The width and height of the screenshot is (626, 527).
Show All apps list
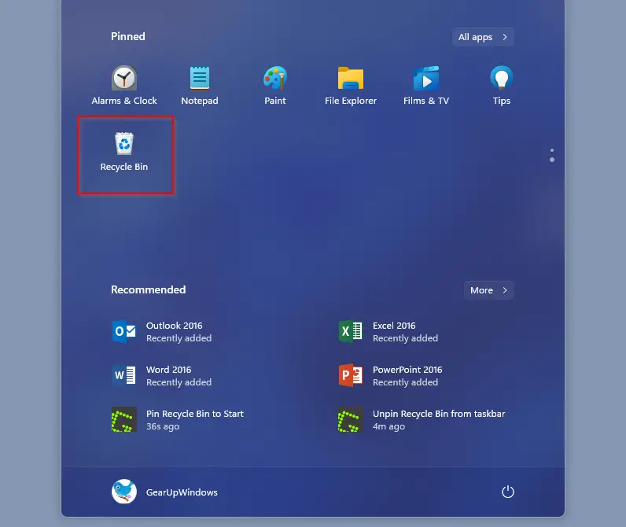pos(483,37)
